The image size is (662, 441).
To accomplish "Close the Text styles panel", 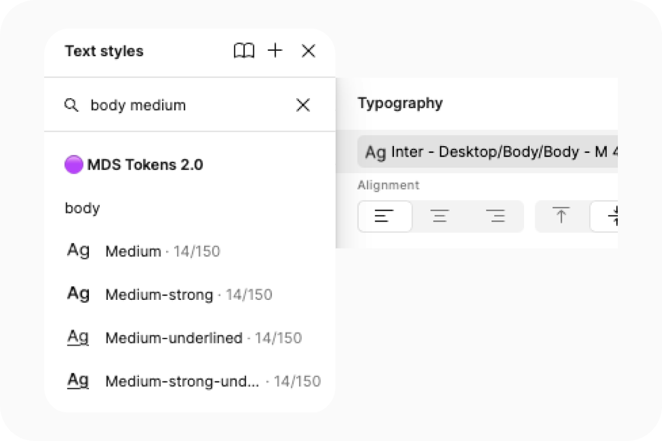I will [x=308, y=51].
